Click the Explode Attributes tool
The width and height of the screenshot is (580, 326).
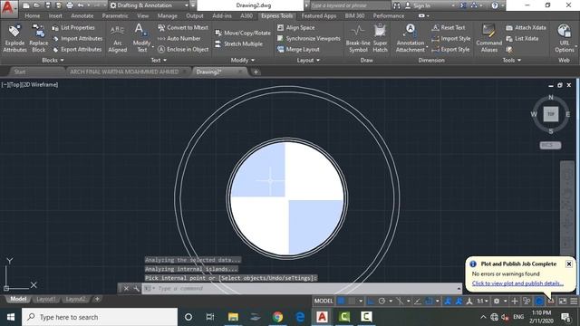click(14, 38)
